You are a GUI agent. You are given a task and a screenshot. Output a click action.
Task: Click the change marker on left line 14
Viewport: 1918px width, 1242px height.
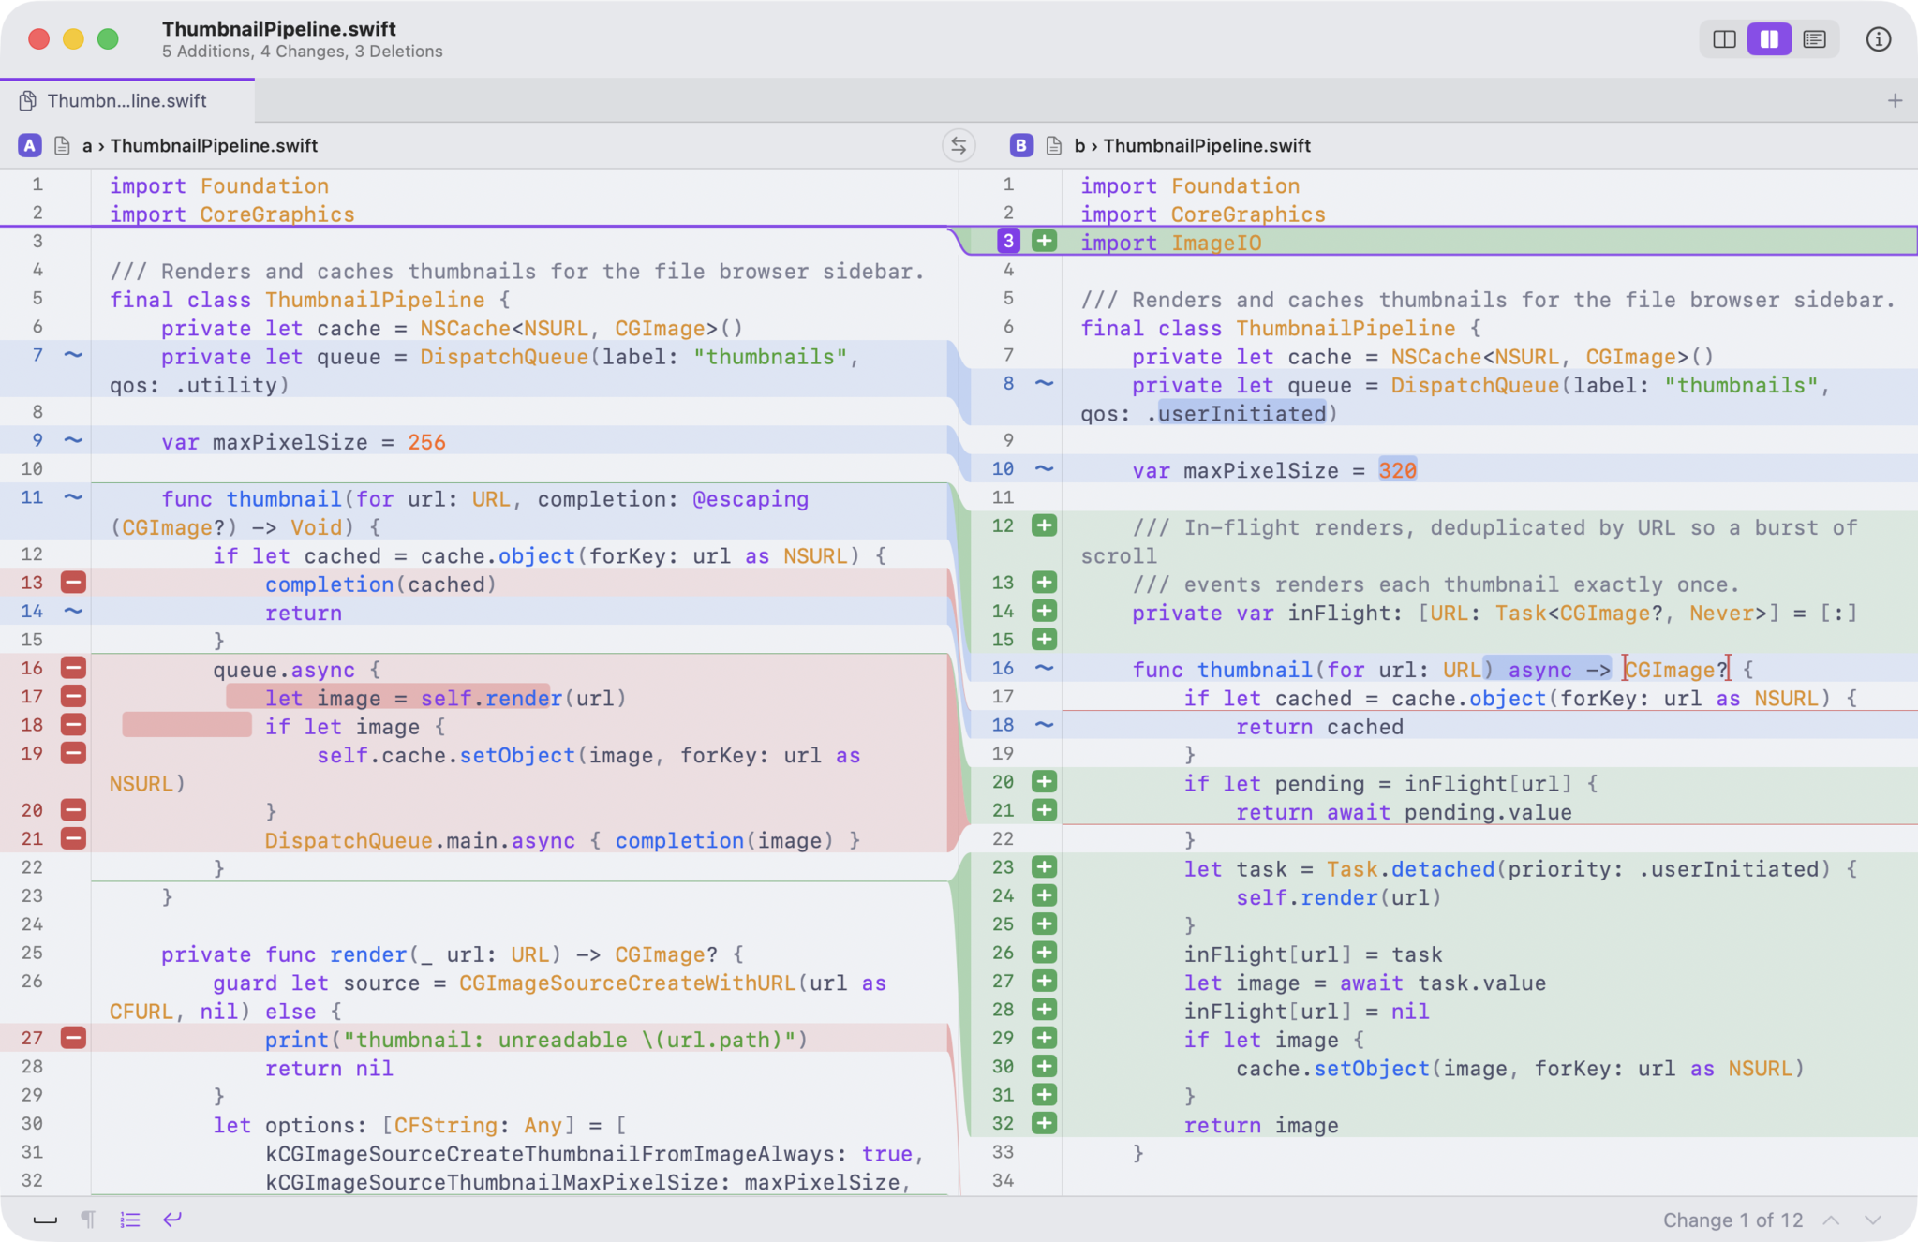pos(73,611)
